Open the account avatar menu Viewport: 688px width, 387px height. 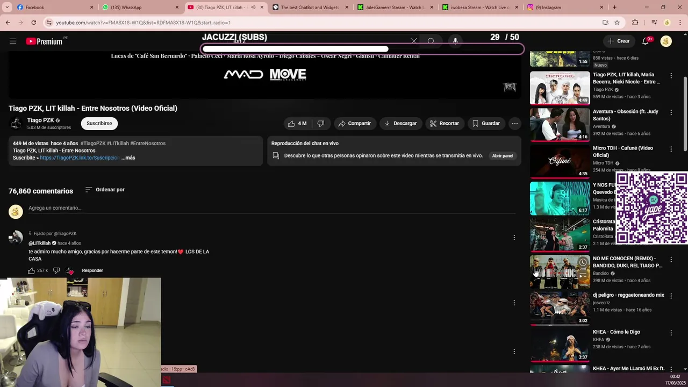tap(666, 41)
